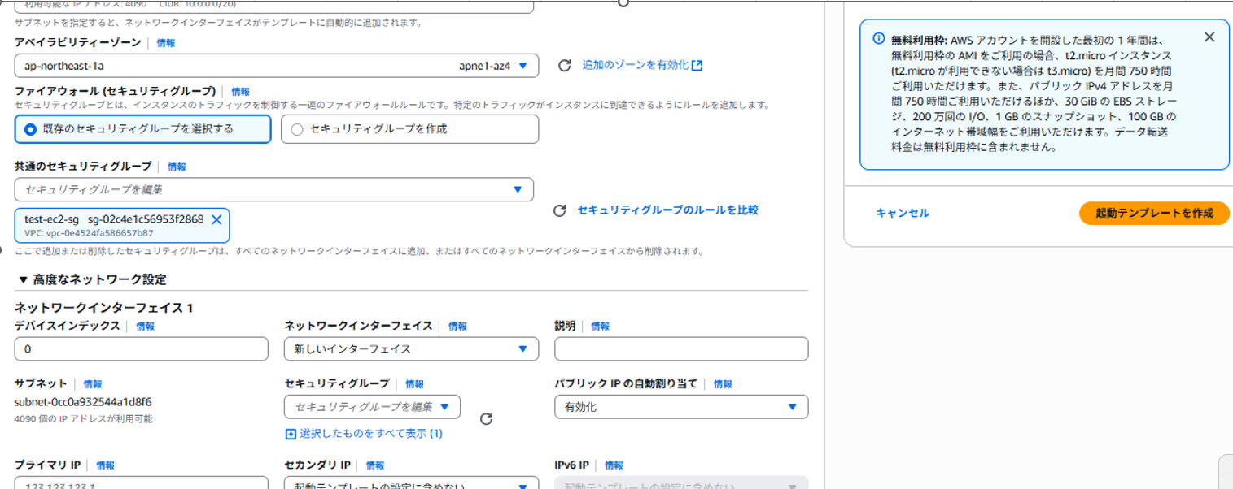1233x489 pixels.
Task: Click the refresh icon beside security group rule comparison
Action: tap(560, 210)
